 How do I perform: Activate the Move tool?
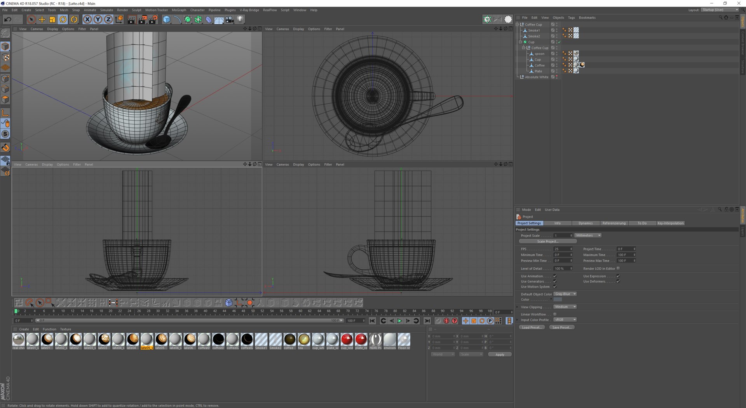pos(42,19)
